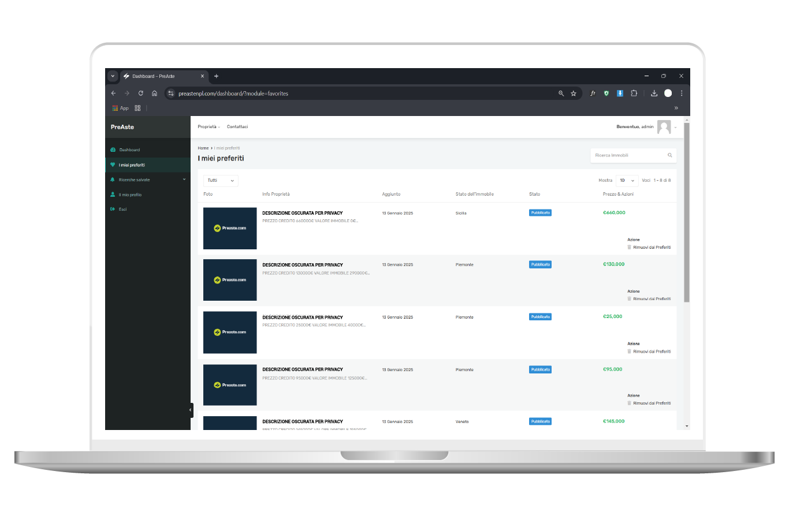Screen dimensions: 789x516
Task: Open the green shield extension icon
Action: pyautogui.click(x=606, y=93)
